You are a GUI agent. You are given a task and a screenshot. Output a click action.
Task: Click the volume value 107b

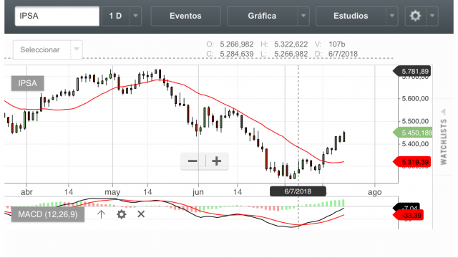click(x=337, y=44)
